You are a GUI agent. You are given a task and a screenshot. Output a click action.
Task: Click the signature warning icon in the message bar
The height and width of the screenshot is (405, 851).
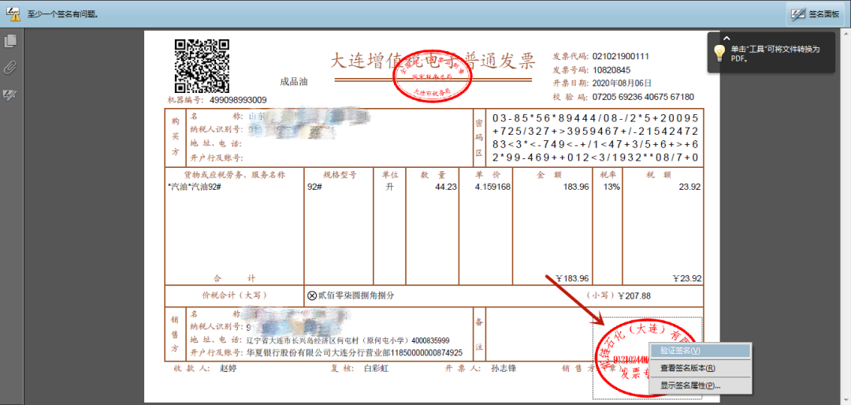click(13, 13)
